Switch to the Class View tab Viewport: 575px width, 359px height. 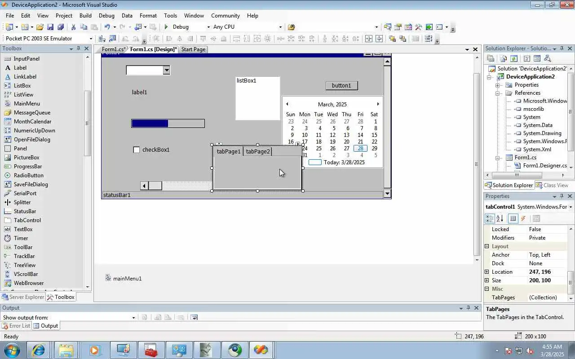(552, 185)
